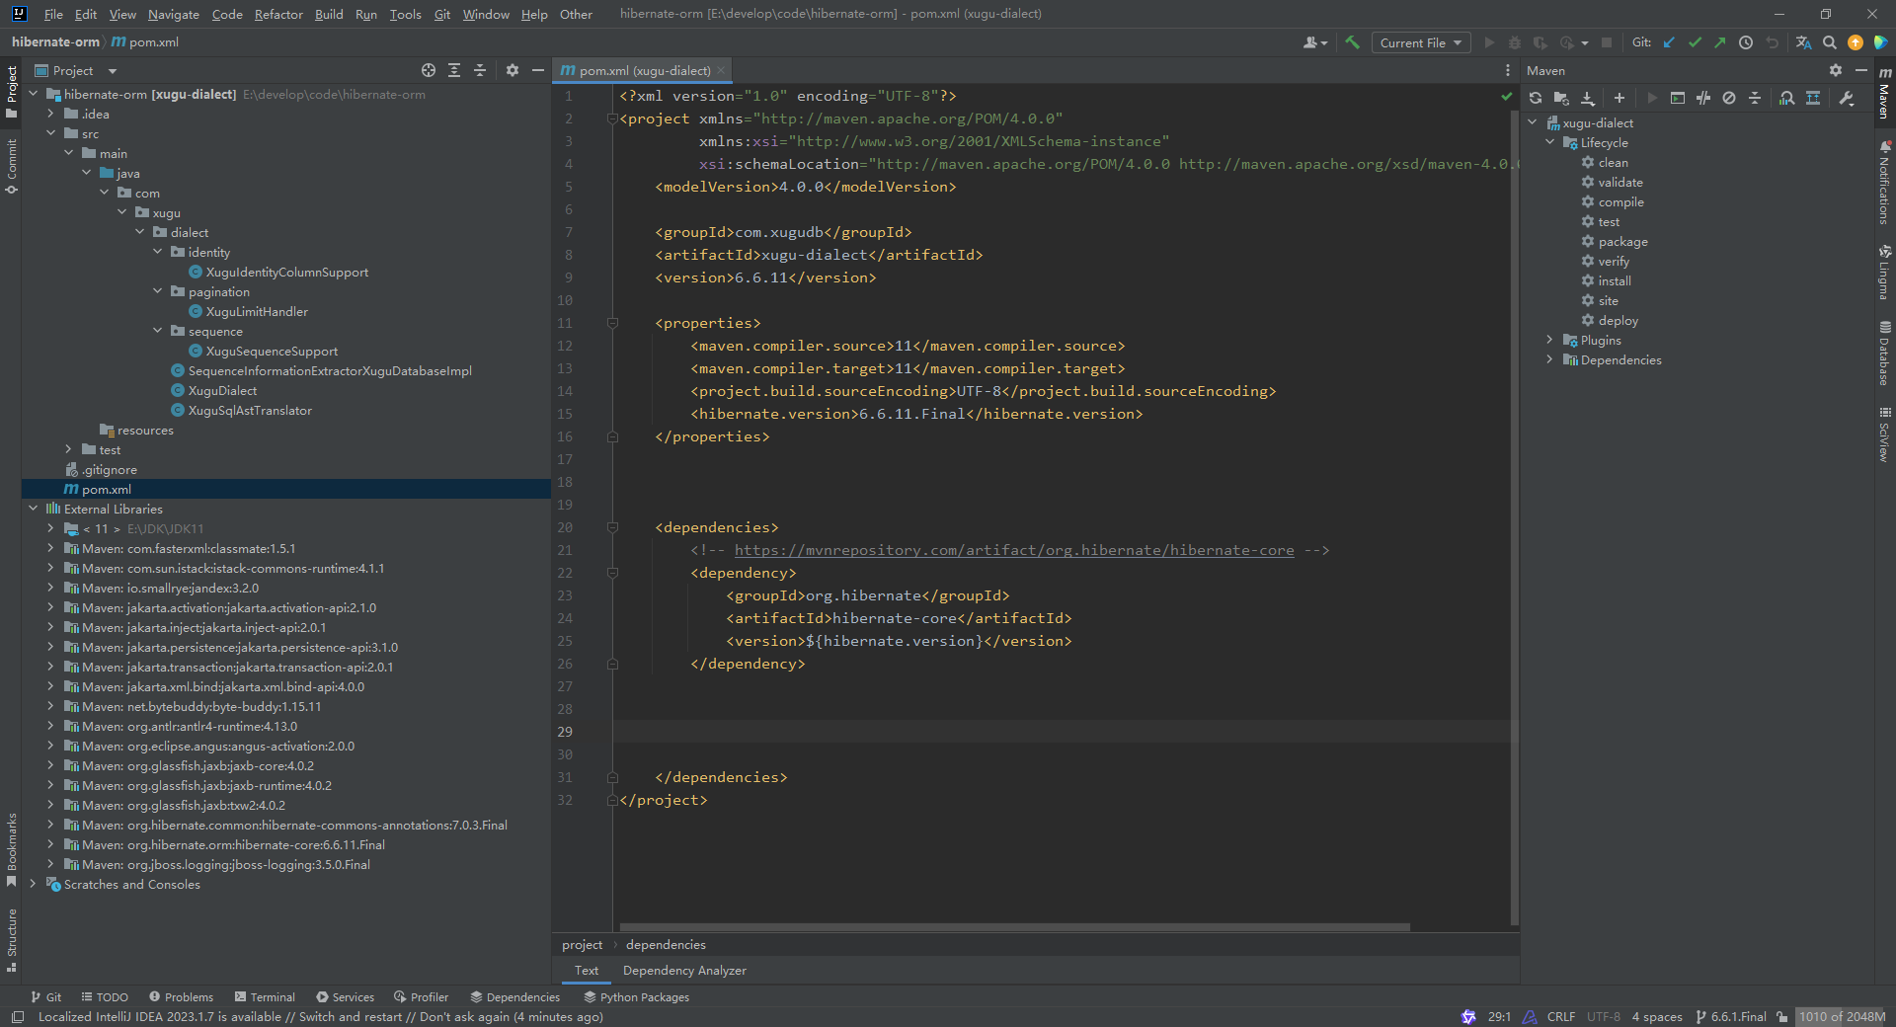Show Git history clock icon
Image resolution: width=1896 pixels, height=1027 pixels.
[1746, 42]
